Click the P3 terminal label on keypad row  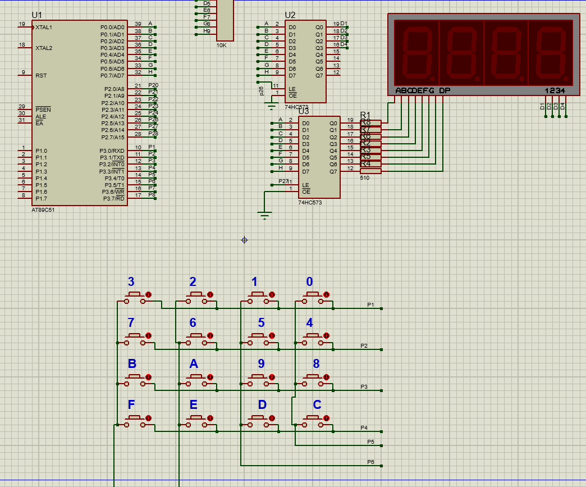[364, 387]
